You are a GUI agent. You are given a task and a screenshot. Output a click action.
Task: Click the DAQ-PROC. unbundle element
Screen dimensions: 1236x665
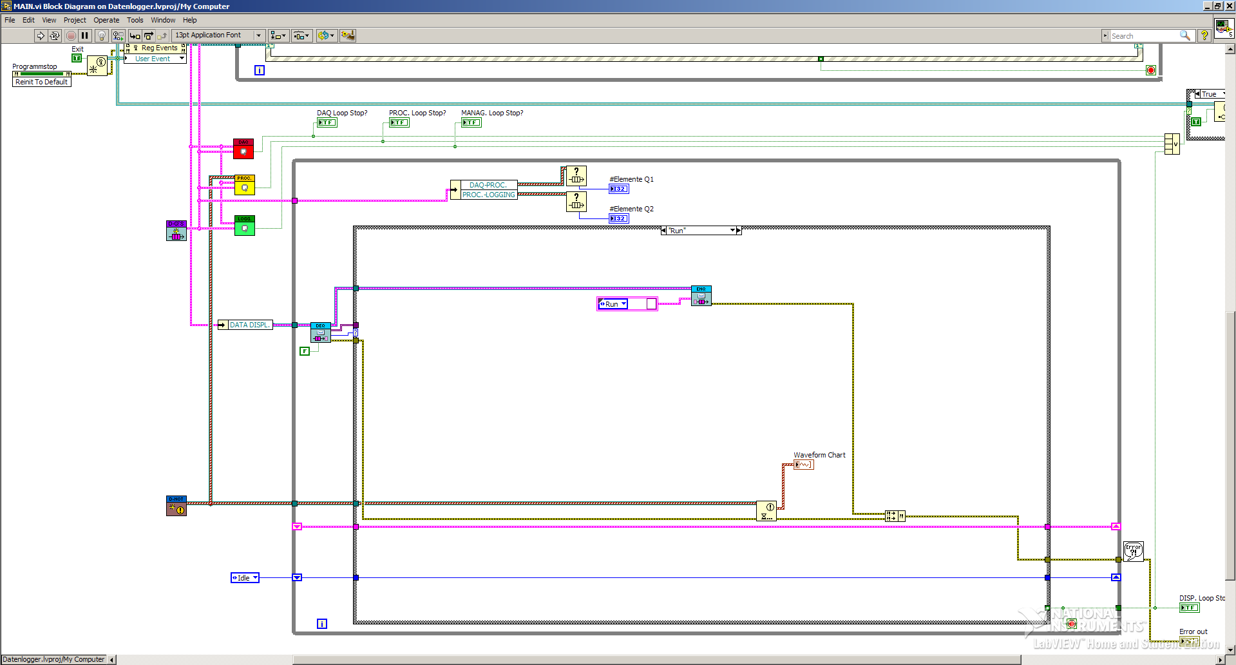(489, 185)
